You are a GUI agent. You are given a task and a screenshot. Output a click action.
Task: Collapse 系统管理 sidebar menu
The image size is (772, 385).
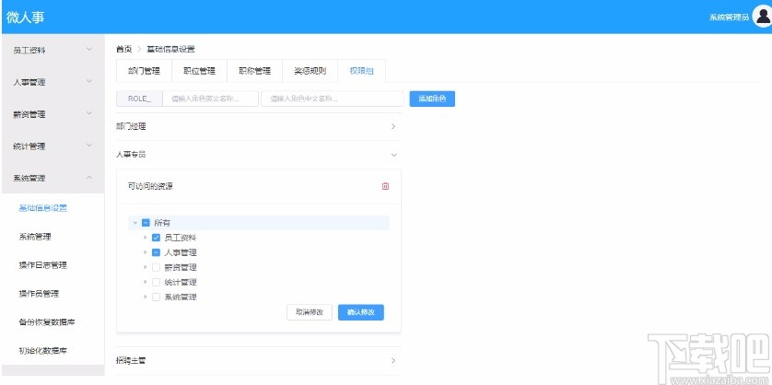tap(53, 178)
